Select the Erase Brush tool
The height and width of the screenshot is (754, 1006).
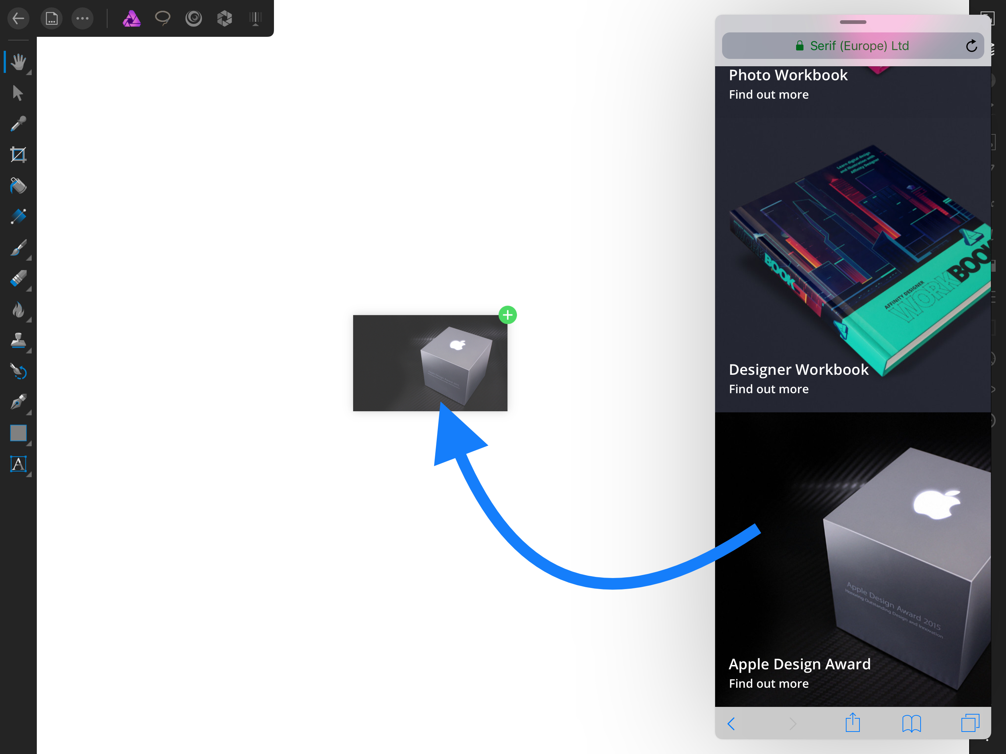(18, 279)
